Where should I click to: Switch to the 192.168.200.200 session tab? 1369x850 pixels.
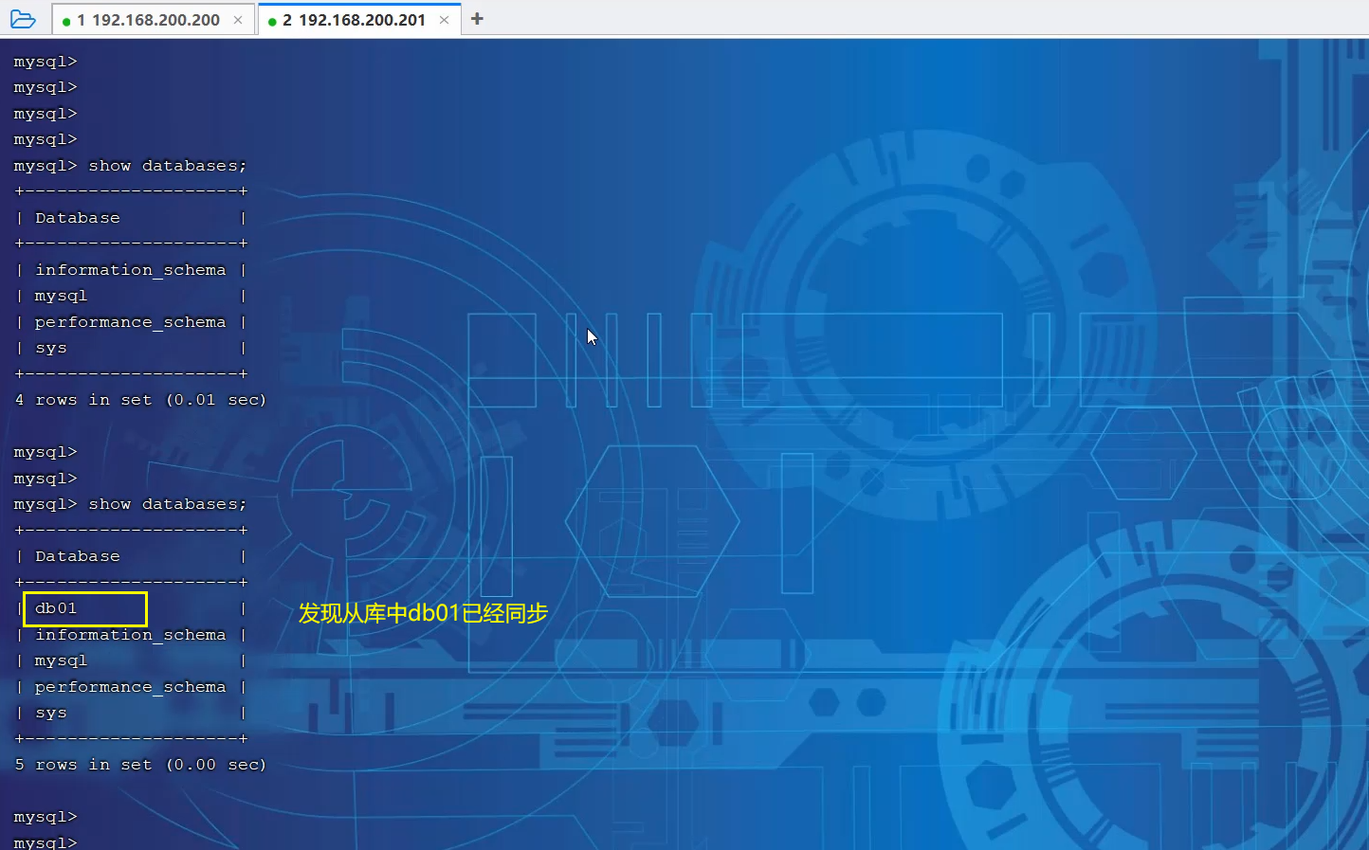pos(154,20)
